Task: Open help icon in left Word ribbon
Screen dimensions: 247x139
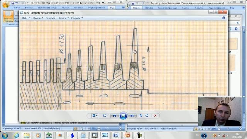Action: (123, 8)
